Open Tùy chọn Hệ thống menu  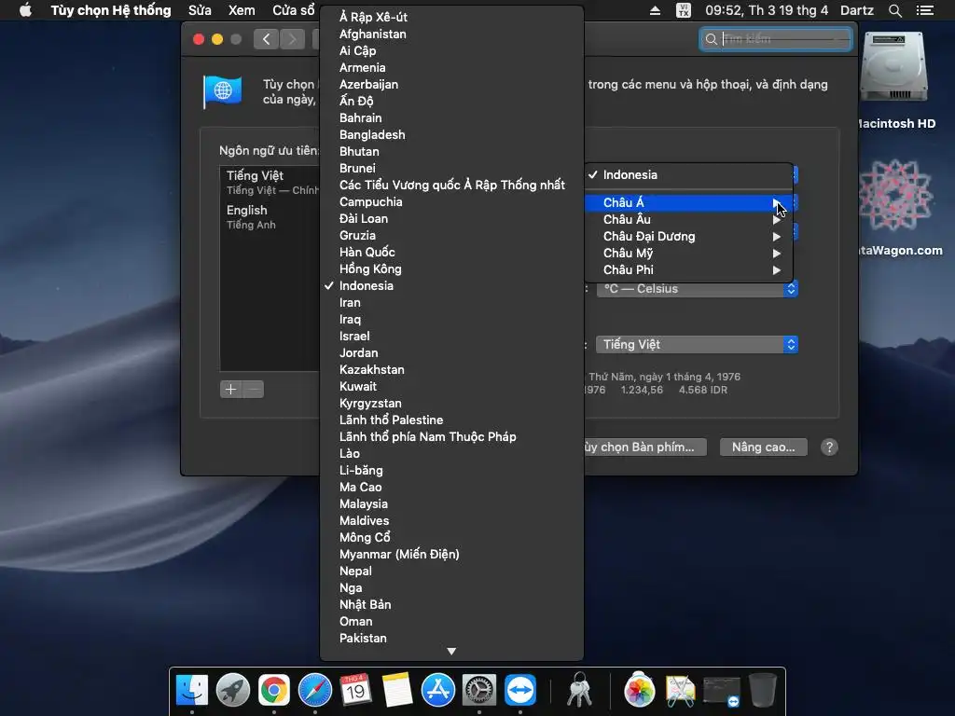(111, 10)
